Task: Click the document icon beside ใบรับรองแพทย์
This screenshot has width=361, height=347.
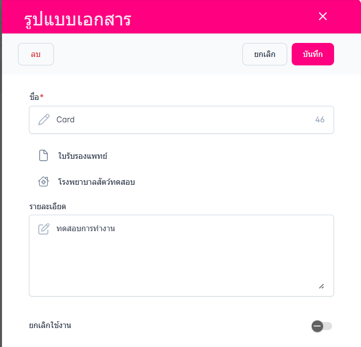Action: tap(44, 156)
